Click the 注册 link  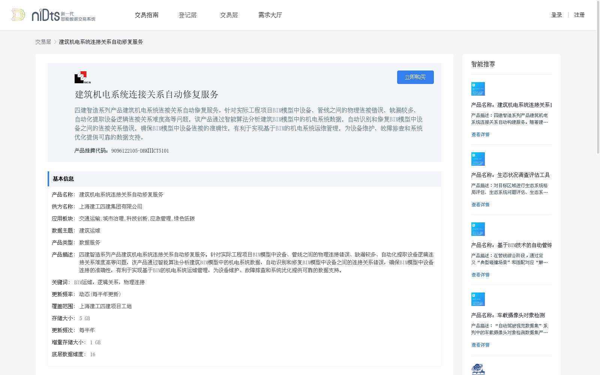579,15
